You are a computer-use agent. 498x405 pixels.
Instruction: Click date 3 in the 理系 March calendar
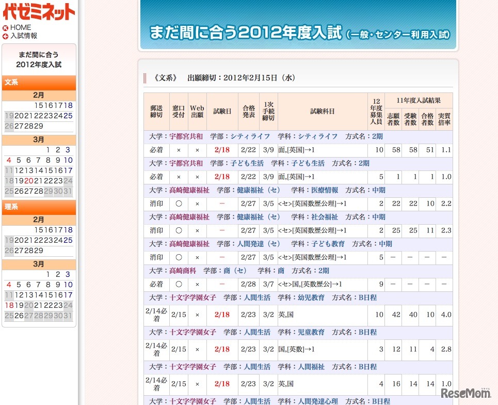pos(67,274)
